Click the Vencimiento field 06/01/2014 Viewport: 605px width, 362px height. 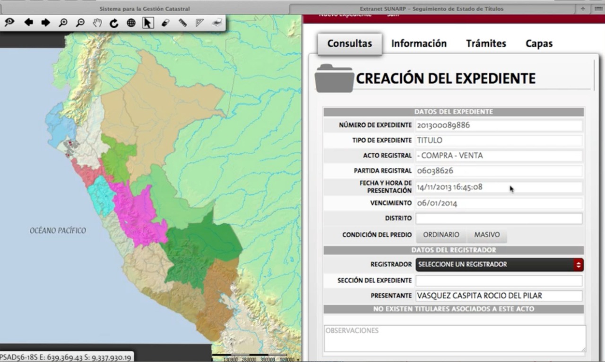499,203
